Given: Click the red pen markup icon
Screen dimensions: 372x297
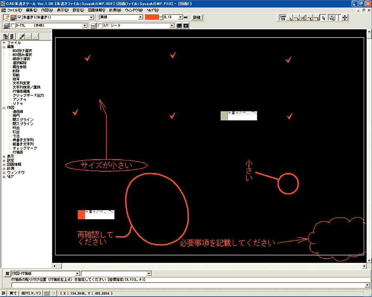Looking at the screenshot, I should [x=7, y=17].
